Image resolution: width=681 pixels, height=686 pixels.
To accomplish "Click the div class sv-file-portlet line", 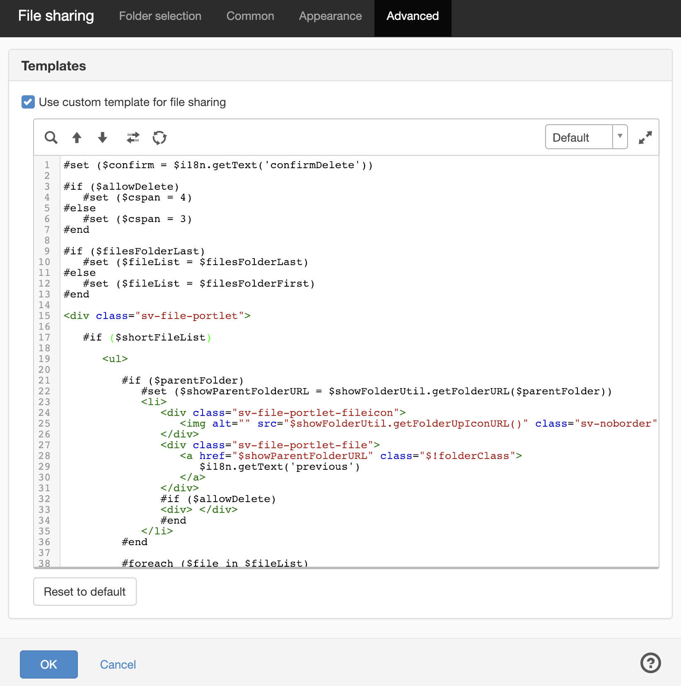I will tap(157, 316).
